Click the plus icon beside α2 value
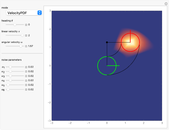 tap(26, 72)
